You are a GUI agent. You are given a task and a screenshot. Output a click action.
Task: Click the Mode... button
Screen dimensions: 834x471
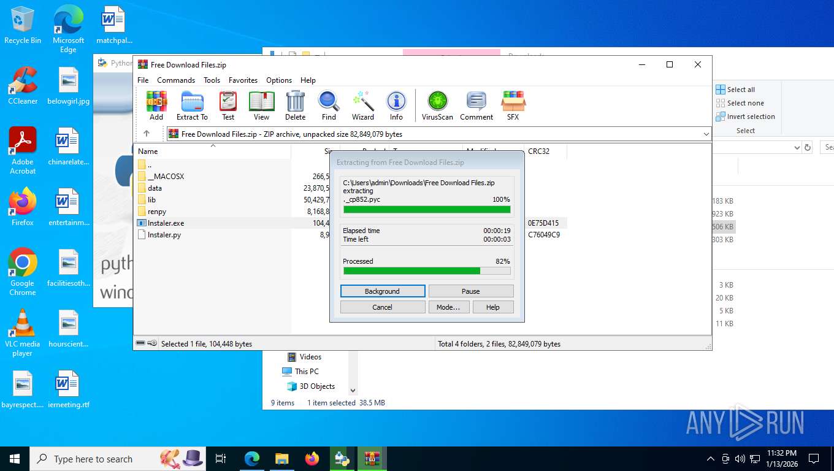(448, 307)
